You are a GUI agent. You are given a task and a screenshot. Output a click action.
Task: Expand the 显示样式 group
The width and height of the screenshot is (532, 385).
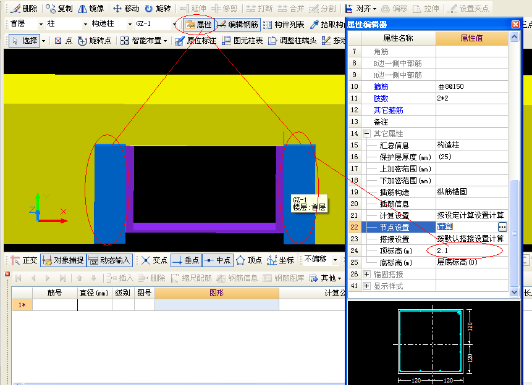pyautogui.click(x=366, y=286)
